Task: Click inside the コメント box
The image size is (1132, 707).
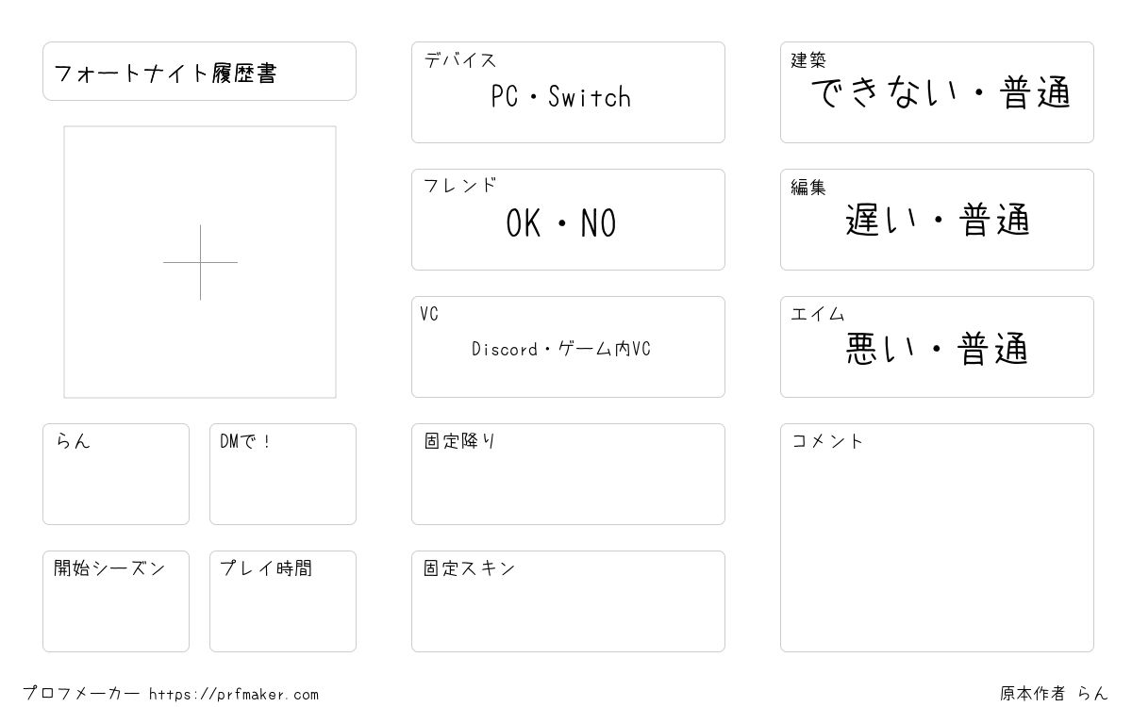Action: [937, 537]
